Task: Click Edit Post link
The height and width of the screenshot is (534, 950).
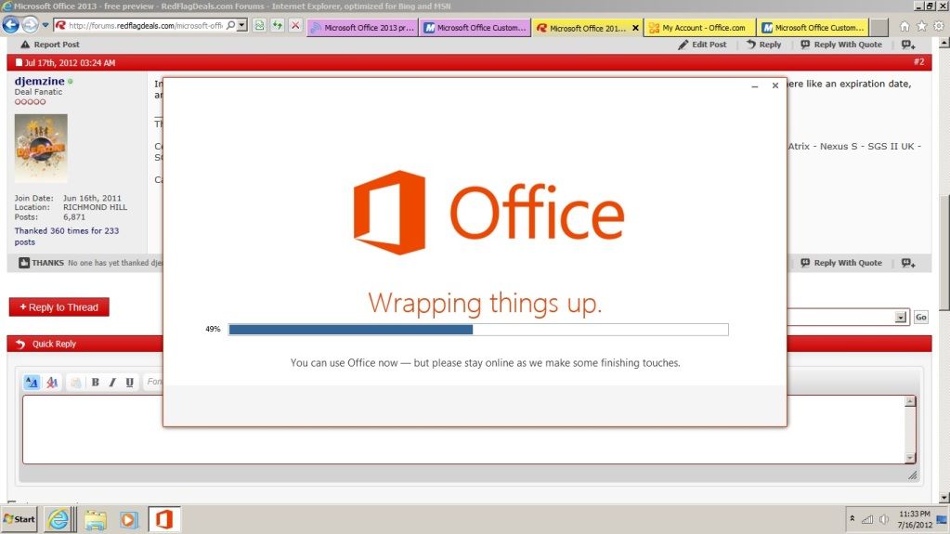Action: (702, 45)
